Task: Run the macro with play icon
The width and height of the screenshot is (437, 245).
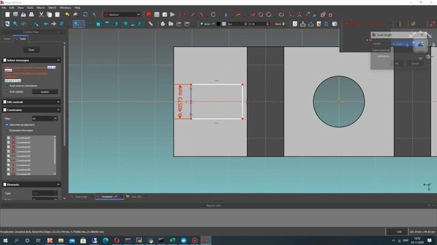Action: [x=173, y=14]
